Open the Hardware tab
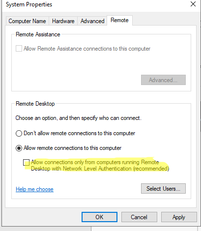Viewport: 201px width, 231px height. [x=63, y=21]
